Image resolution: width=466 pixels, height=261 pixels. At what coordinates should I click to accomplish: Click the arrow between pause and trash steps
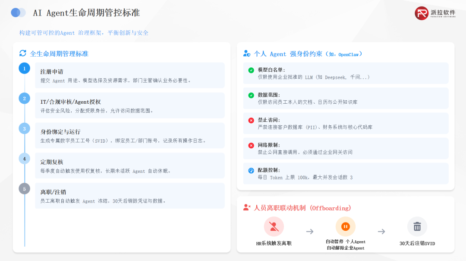[381, 232]
